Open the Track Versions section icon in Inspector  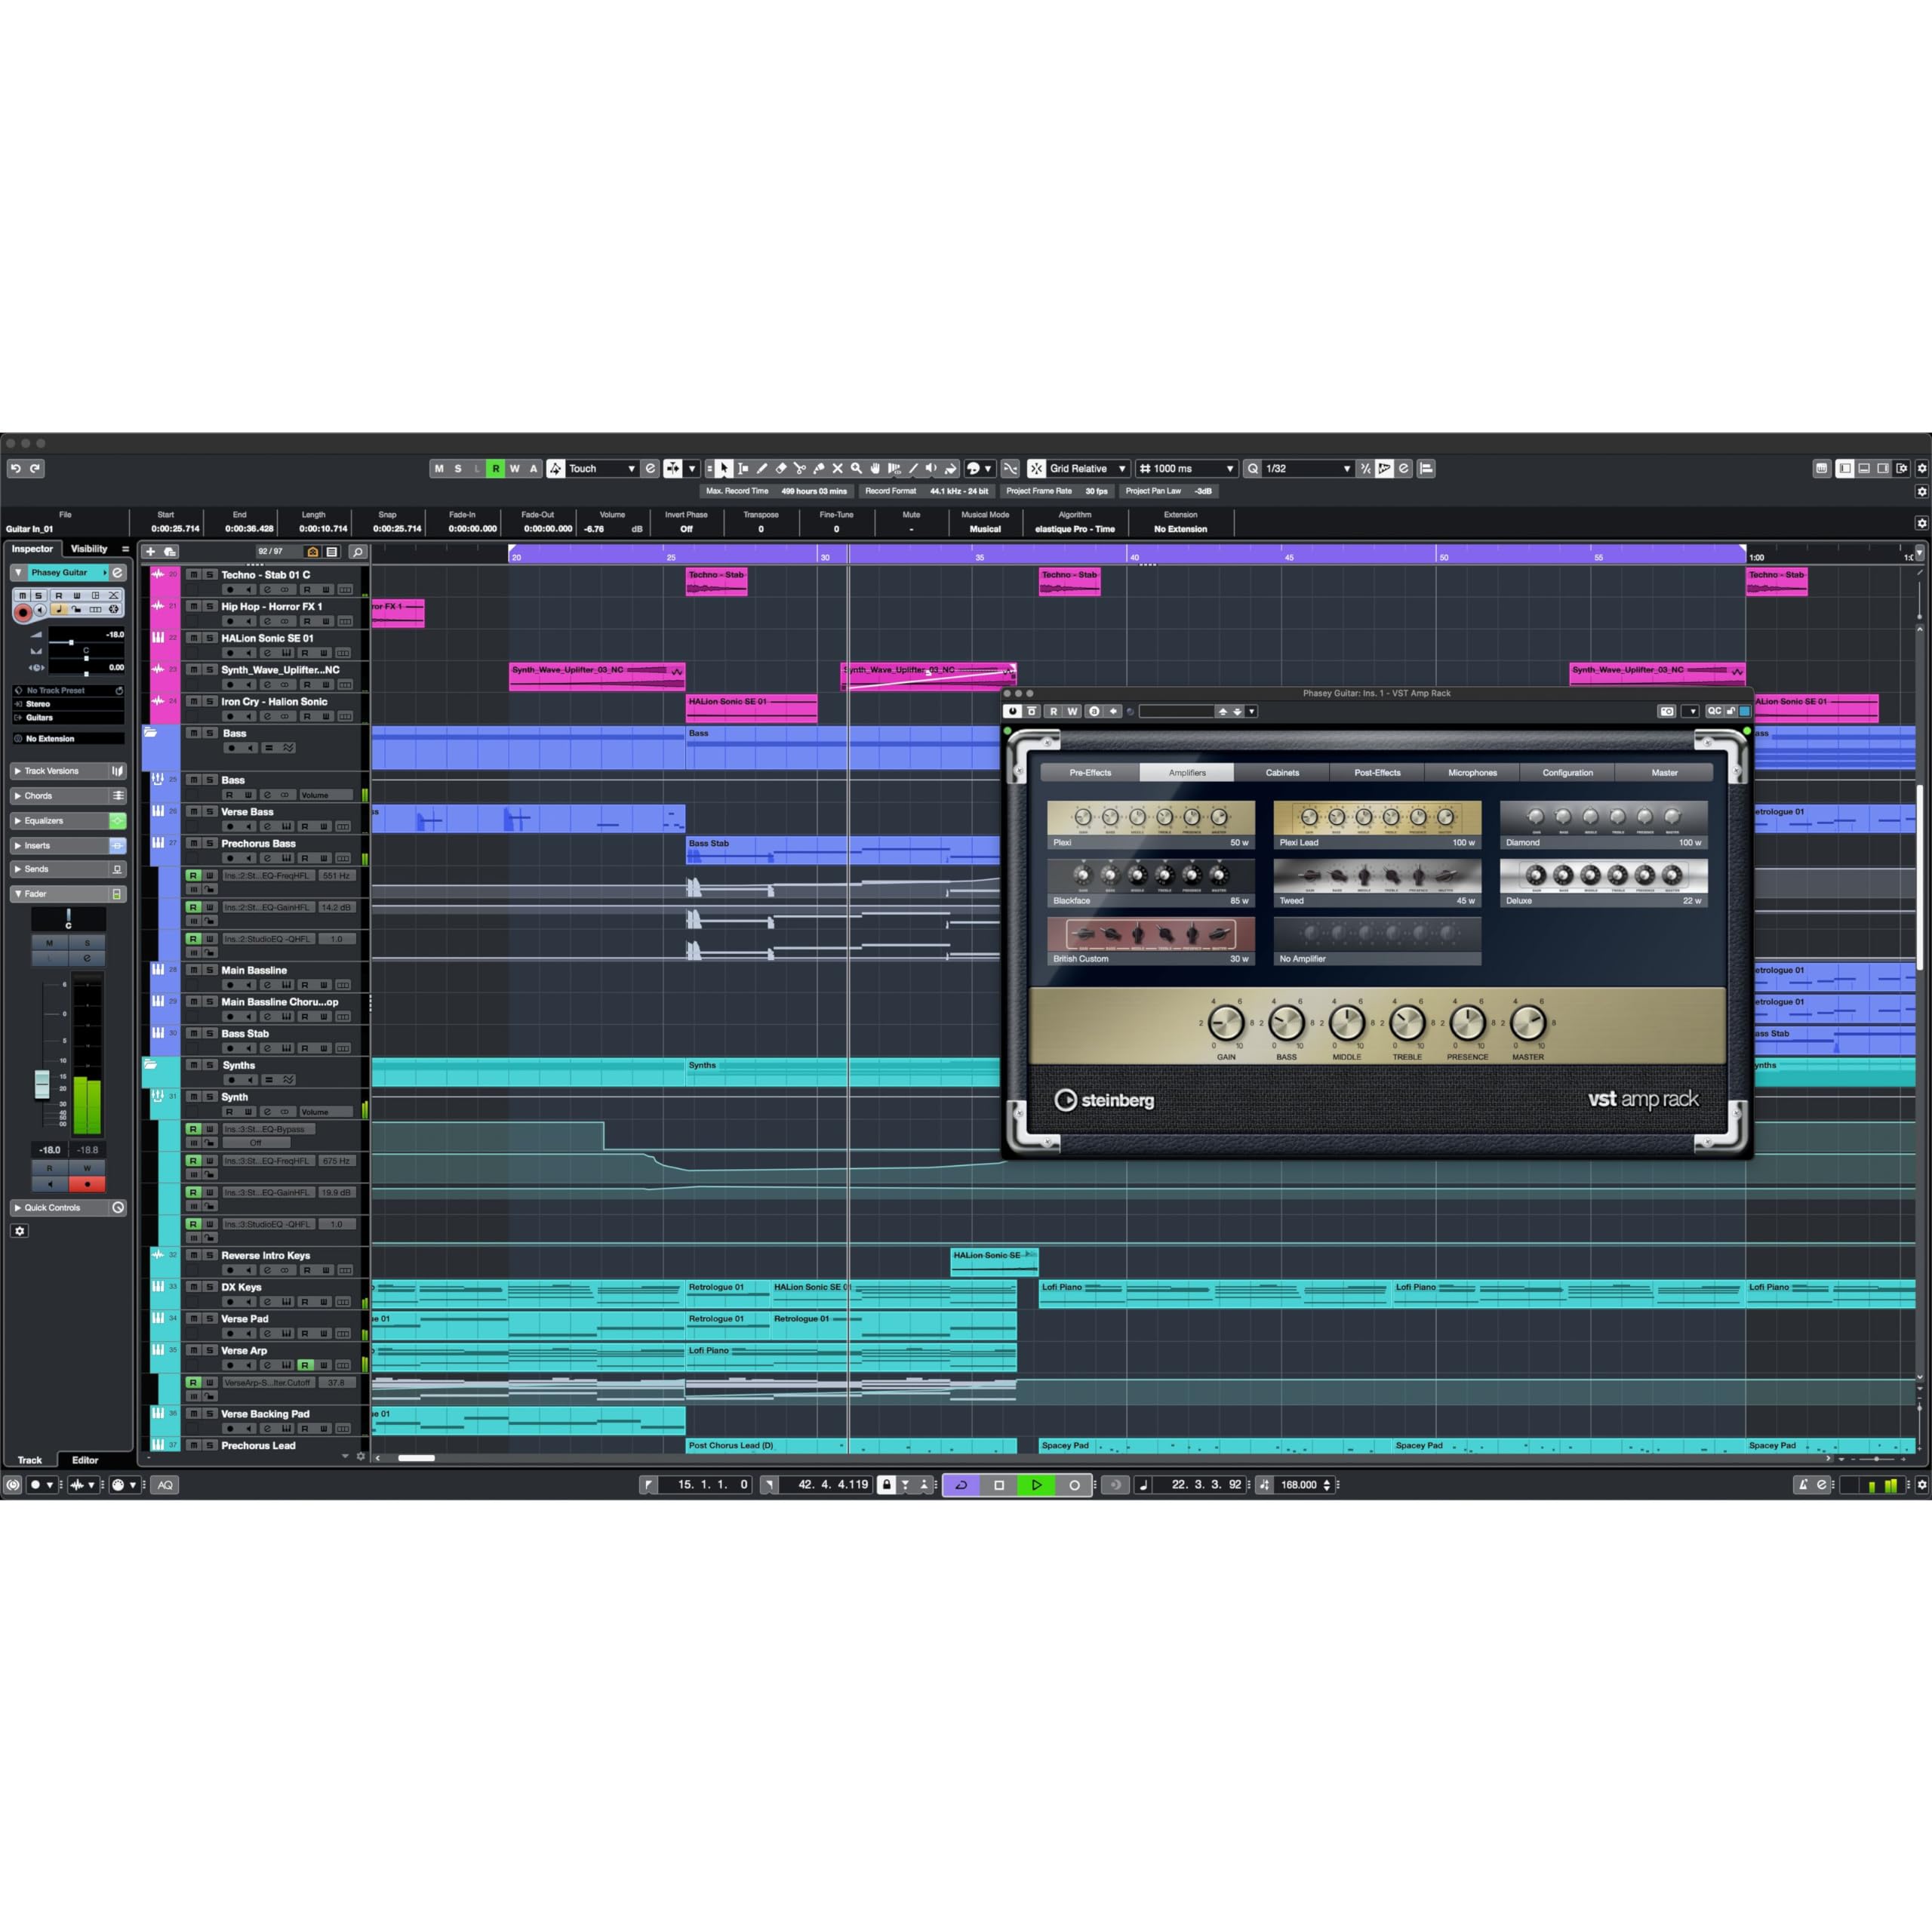(117, 771)
